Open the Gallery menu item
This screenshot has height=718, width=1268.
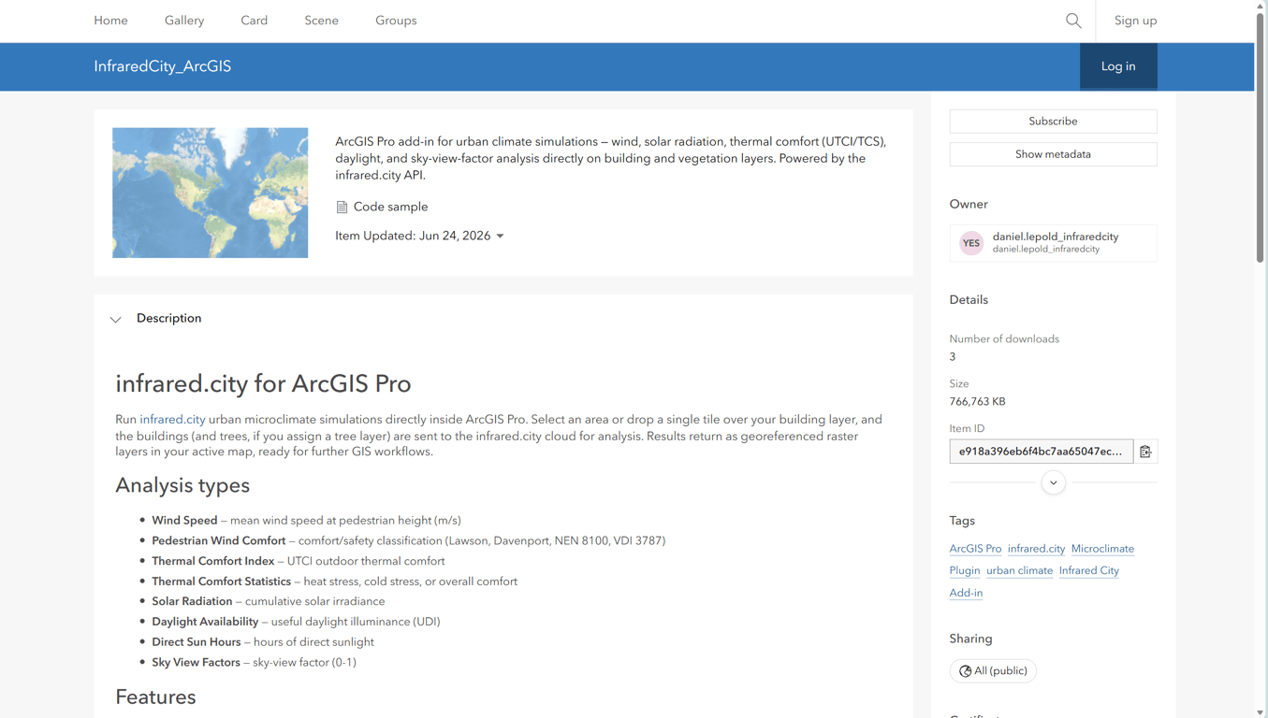point(184,21)
